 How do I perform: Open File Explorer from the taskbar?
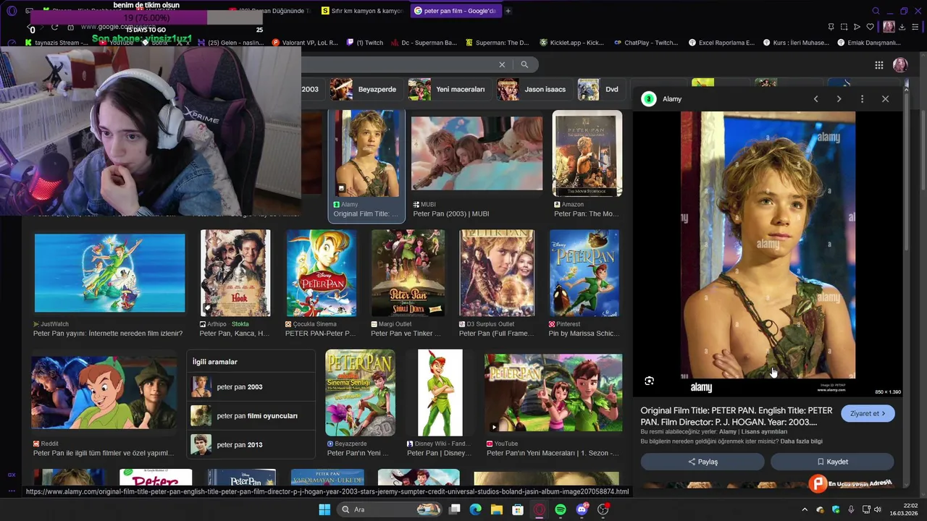point(497,509)
